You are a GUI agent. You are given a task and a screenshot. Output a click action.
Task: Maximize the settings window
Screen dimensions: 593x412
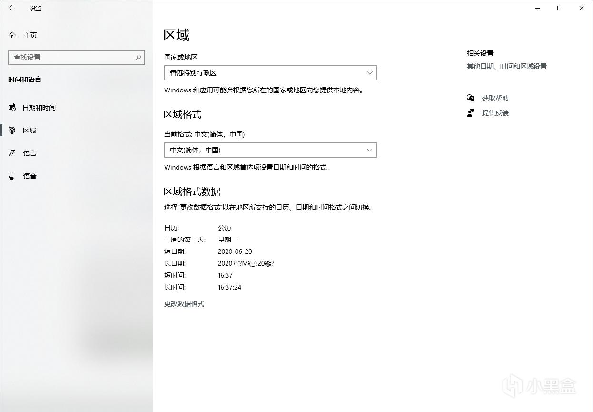[x=560, y=8]
